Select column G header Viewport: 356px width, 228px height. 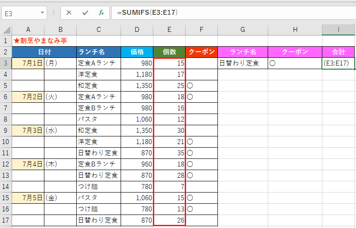coord(243,30)
